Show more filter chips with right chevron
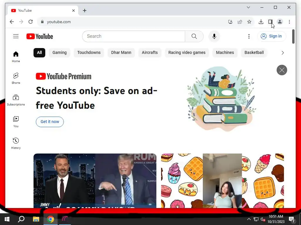301x225 pixels. pos(282,53)
